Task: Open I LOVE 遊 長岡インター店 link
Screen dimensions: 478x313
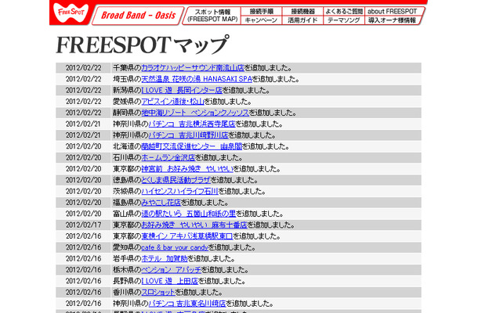Action: click(182, 90)
